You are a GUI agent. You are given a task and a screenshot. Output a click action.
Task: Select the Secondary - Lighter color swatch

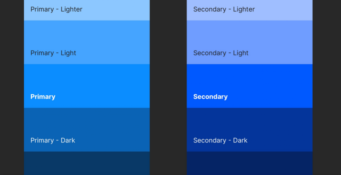coord(249,10)
